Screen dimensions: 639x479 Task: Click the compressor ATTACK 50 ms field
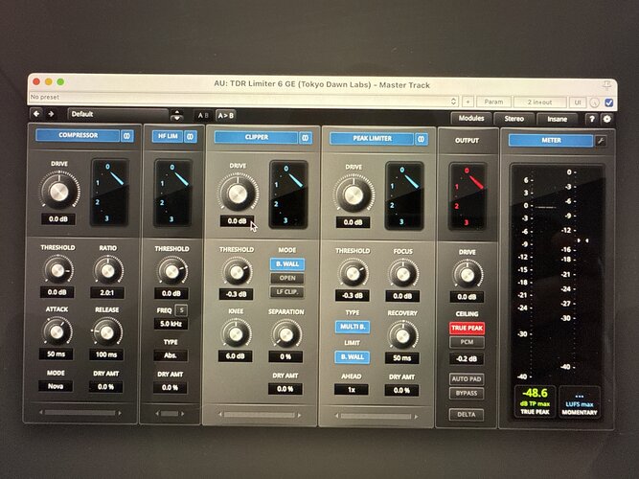(56, 354)
